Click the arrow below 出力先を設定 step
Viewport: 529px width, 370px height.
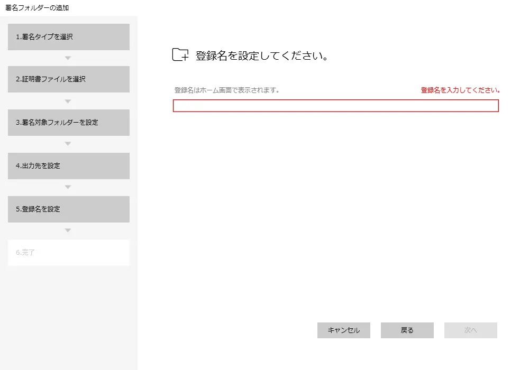68,187
